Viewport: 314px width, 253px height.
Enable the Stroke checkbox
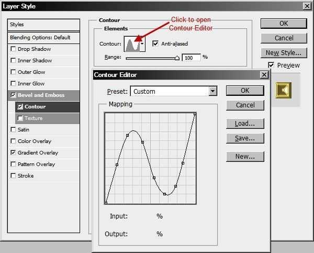[x=13, y=175]
